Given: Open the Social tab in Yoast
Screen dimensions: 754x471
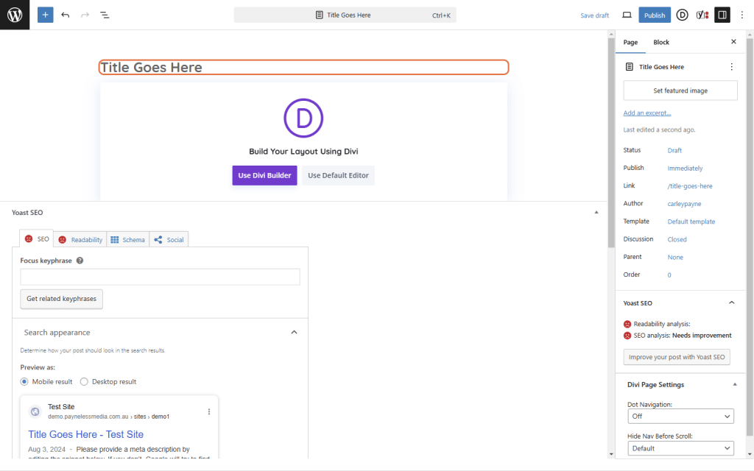Looking at the screenshot, I should (x=169, y=239).
